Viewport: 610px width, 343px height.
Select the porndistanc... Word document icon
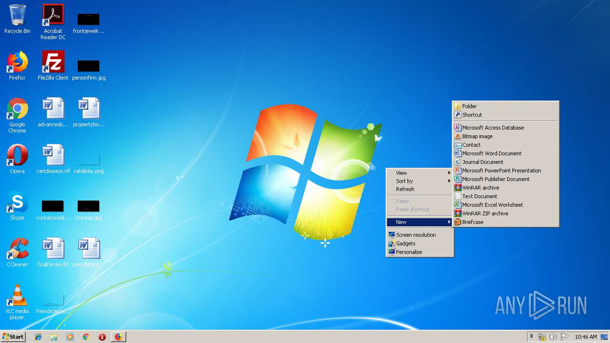tap(89, 252)
